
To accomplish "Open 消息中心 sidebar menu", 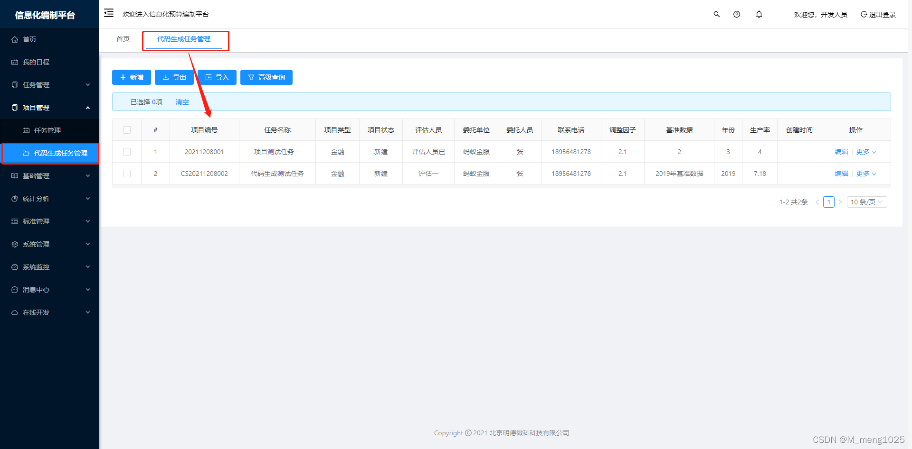I will click(x=49, y=290).
